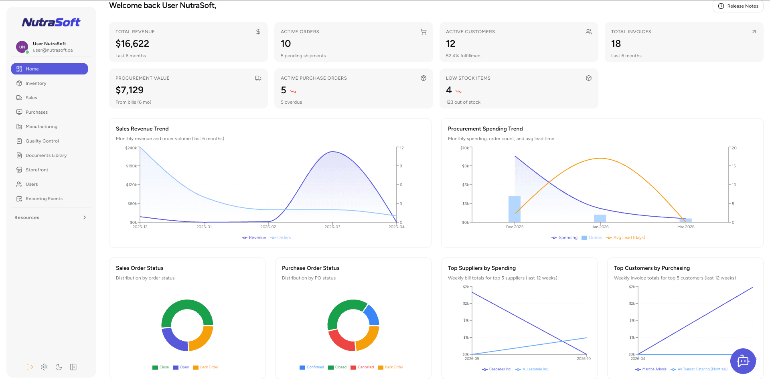Open the Users section
Screen dimensions: 770x384
click(x=49, y=184)
